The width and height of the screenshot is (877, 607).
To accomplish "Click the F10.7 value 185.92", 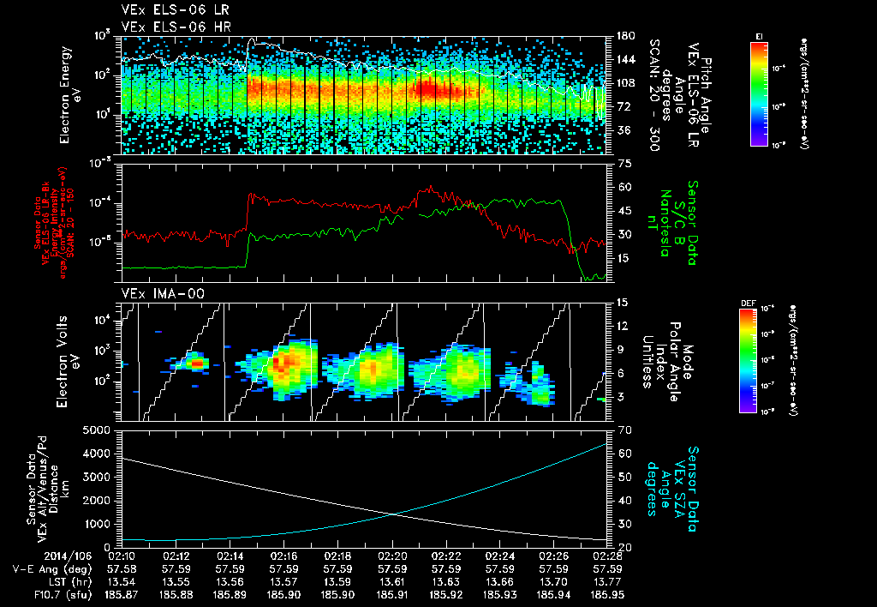I will pyautogui.click(x=446, y=595).
